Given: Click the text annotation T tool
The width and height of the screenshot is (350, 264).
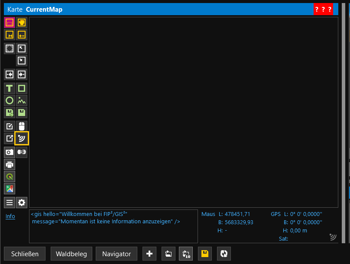Looking at the screenshot, I should click(10, 88).
